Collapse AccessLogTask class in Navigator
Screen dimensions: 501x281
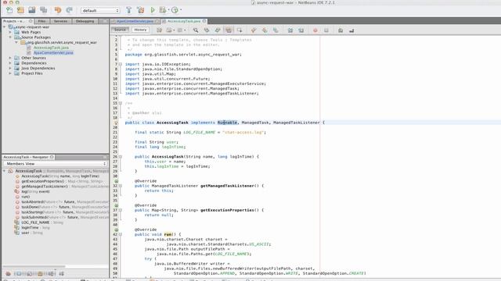[x=5, y=171]
